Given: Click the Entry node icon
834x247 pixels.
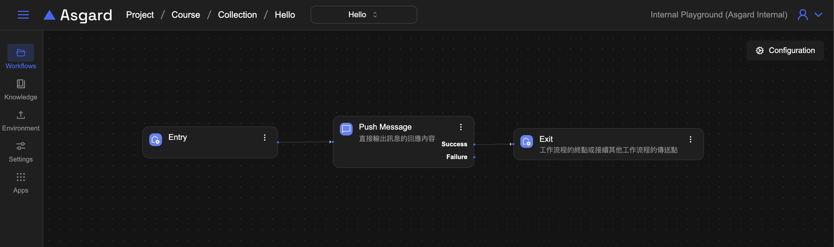Looking at the screenshot, I should pyautogui.click(x=155, y=140).
